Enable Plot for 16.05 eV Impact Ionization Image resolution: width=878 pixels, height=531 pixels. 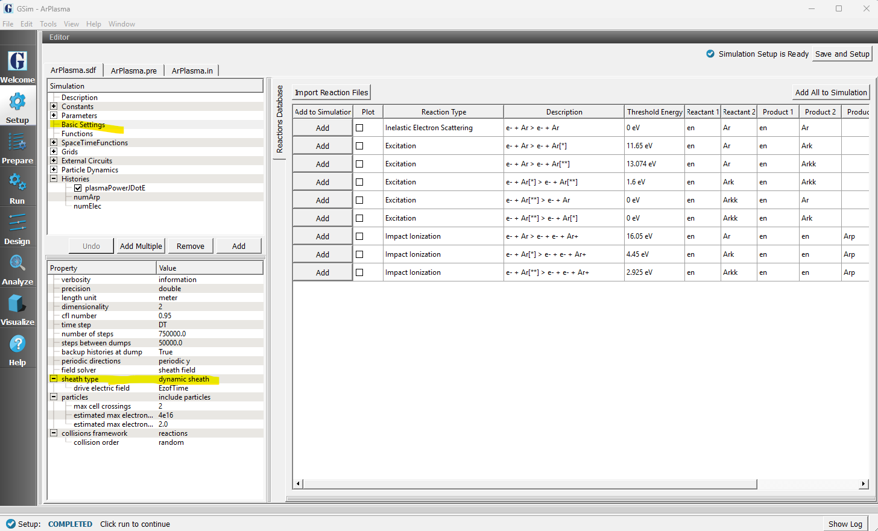tap(359, 236)
